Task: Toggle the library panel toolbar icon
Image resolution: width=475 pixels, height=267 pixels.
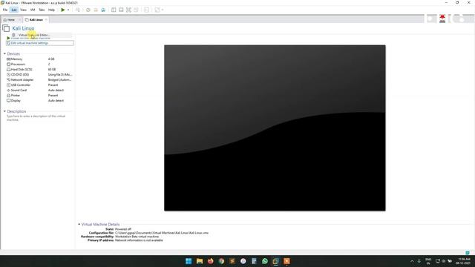Action: (x=114, y=10)
